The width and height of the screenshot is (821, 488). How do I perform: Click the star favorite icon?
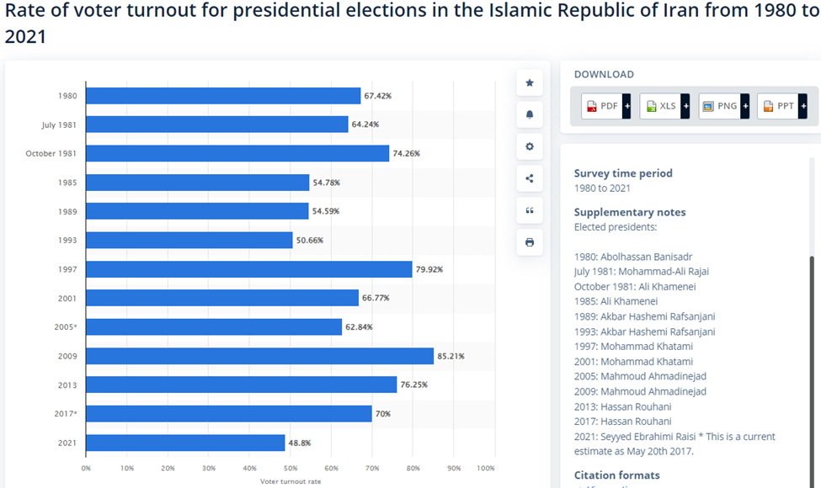(530, 82)
